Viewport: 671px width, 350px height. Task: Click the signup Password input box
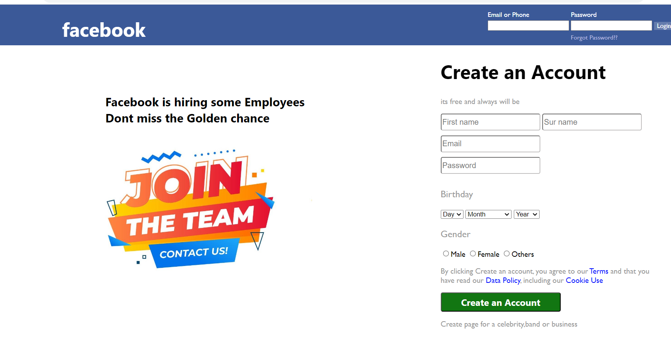[x=490, y=165]
